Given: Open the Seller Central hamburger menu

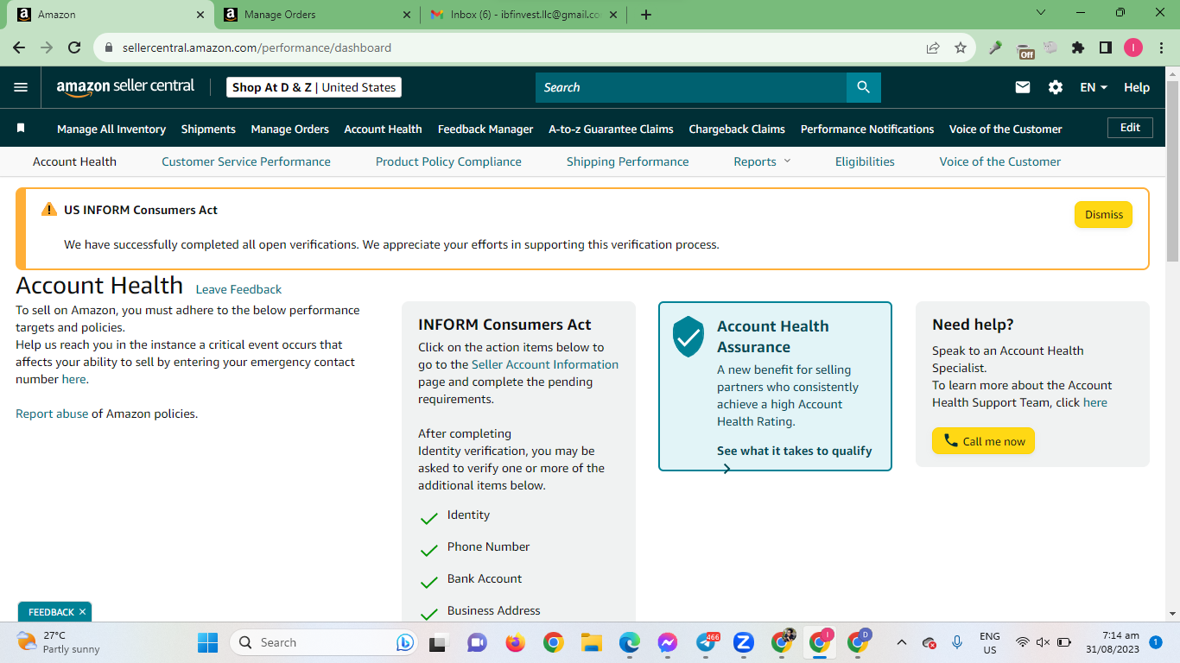Looking at the screenshot, I should (21, 87).
